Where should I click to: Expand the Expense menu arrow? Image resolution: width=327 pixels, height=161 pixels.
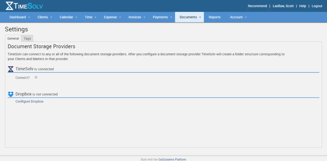click(x=120, y=17)
